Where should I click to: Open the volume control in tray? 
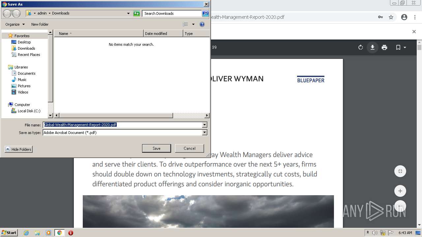coord(375,233)
